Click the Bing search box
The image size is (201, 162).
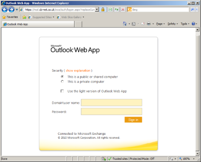tap(158, 10)
